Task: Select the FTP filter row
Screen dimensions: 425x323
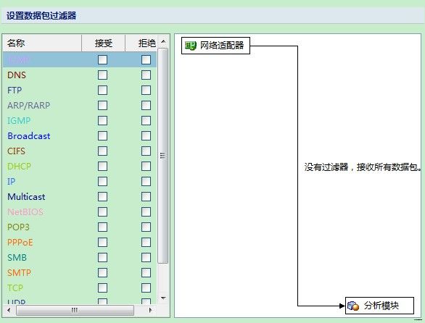Action: click(80, 90)
